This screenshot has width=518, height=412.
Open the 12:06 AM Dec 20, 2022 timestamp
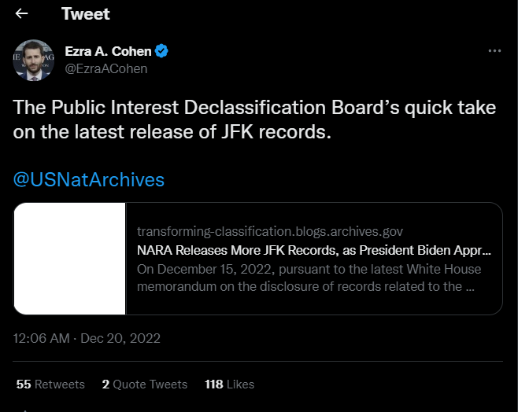[87, 338]
